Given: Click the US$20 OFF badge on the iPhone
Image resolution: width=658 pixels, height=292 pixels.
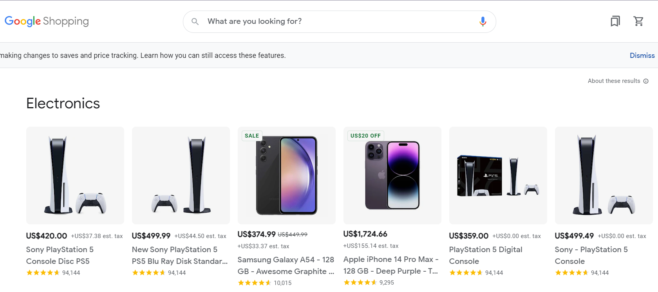Looking at the screenshot, I should (365, 136).
